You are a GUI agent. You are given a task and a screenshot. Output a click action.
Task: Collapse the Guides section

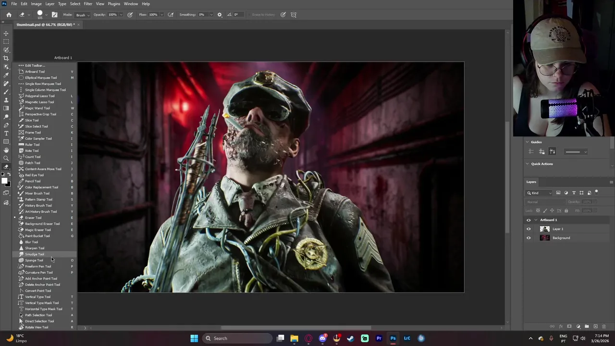pos(527,142)
